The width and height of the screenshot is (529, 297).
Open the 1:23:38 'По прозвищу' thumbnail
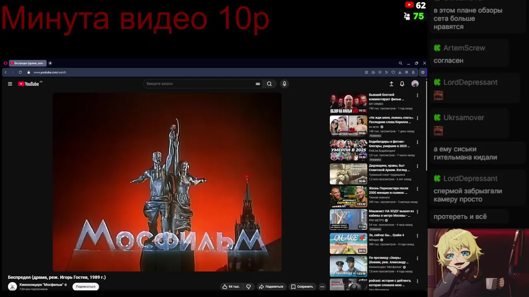tap(348, 266)
